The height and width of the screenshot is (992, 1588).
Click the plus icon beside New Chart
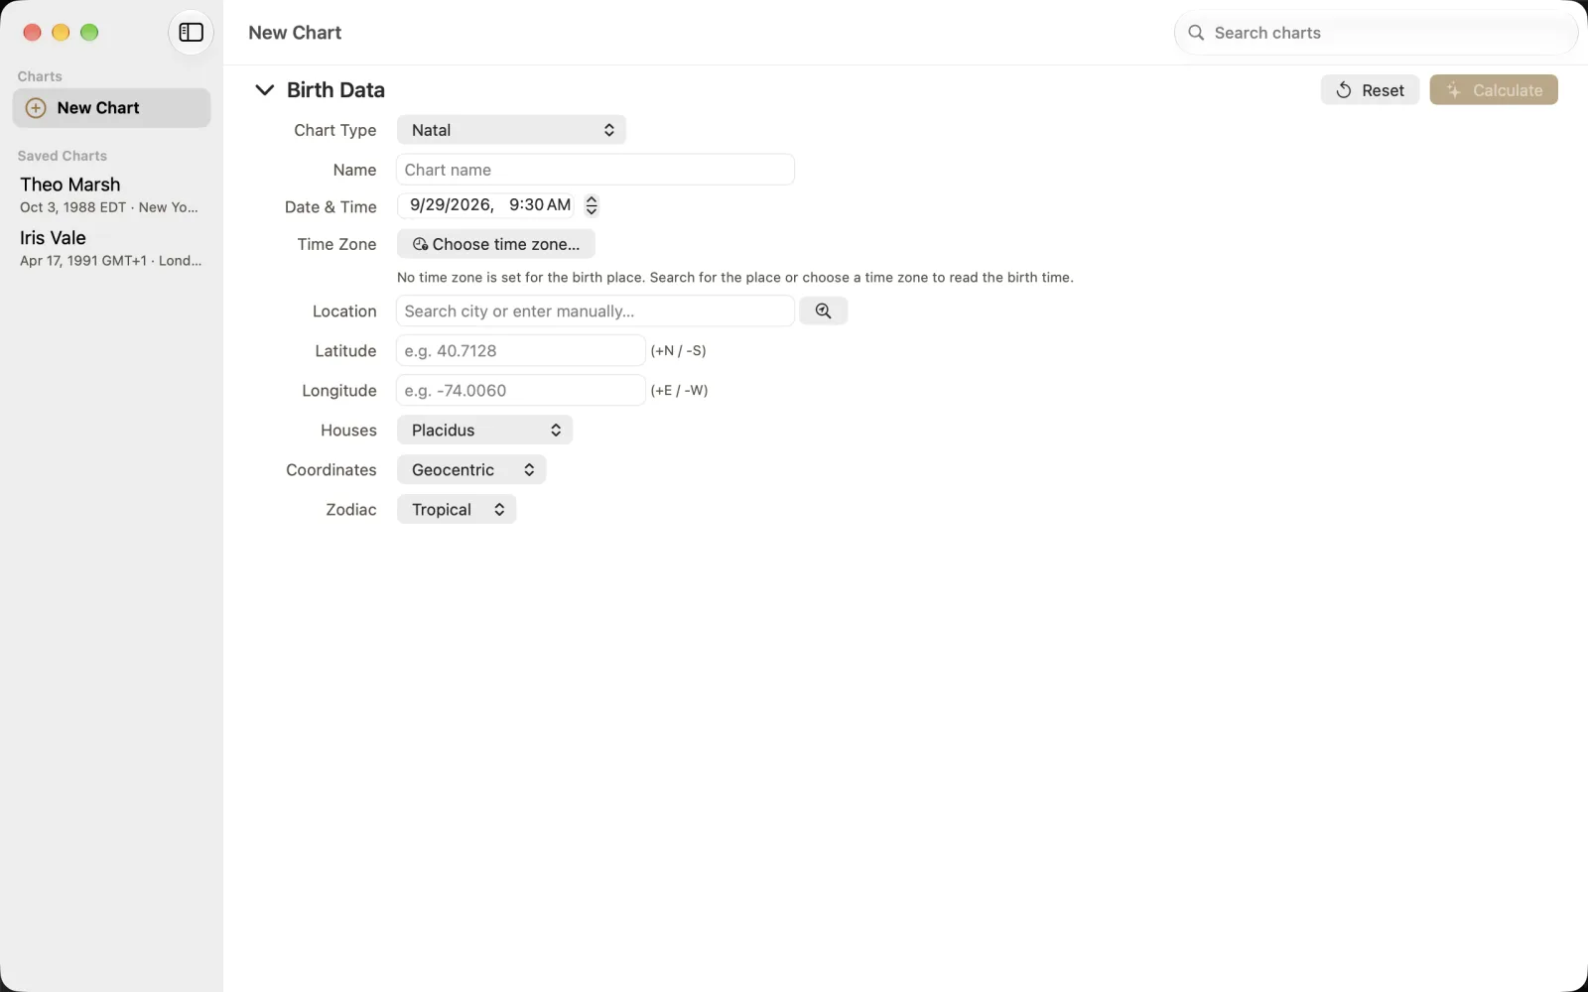click(x=36, y=108)
